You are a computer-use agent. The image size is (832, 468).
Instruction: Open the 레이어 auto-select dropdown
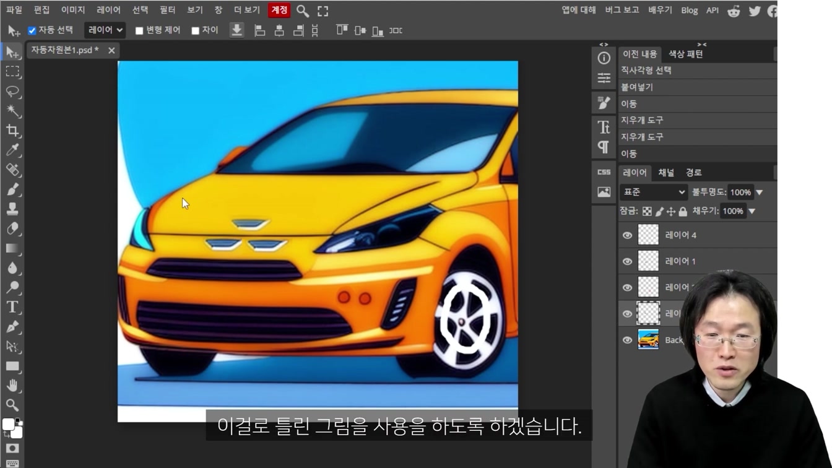pos(105,30)
